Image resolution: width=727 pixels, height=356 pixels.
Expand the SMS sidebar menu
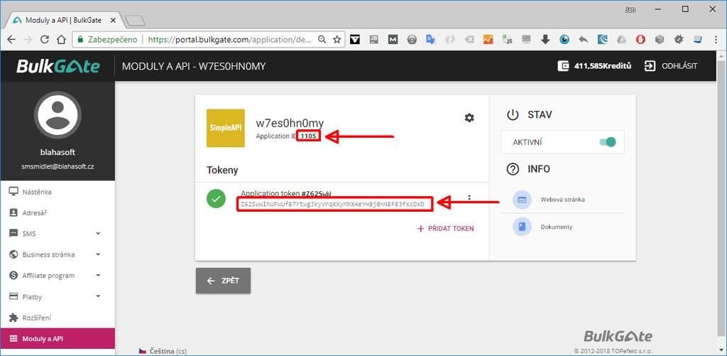pyautogui.click(x=58, y=234)
